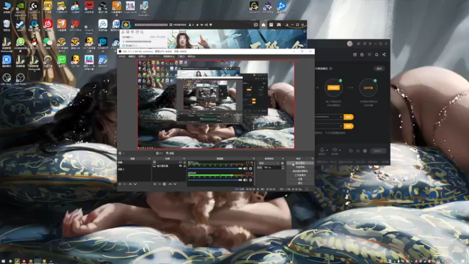Toggle the lock on the top source row

click(x=185, y=163)
